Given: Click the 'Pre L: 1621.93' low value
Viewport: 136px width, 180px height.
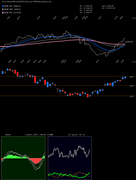Looking at the screenshot, I should [x=86, y=10].
